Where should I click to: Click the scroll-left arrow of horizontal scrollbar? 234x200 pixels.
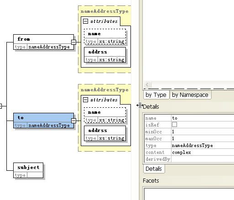coord(147,84)
